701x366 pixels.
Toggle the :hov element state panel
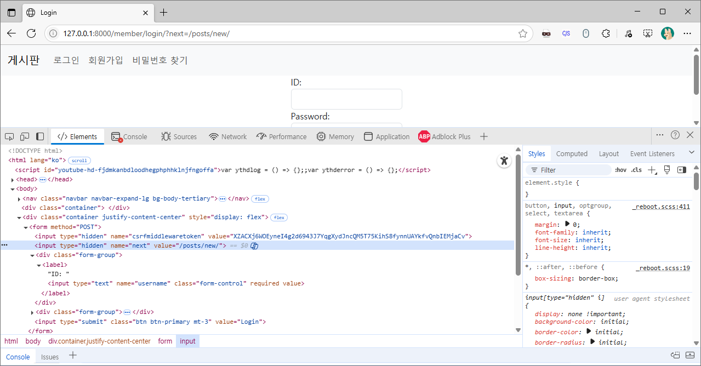(620, 170)
